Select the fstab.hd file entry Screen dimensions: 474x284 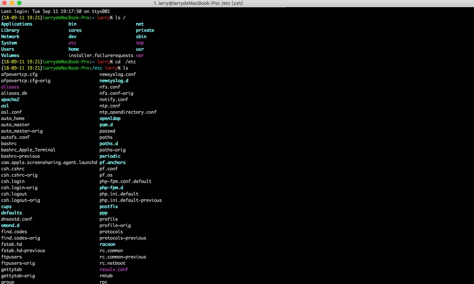click(11, 244)
